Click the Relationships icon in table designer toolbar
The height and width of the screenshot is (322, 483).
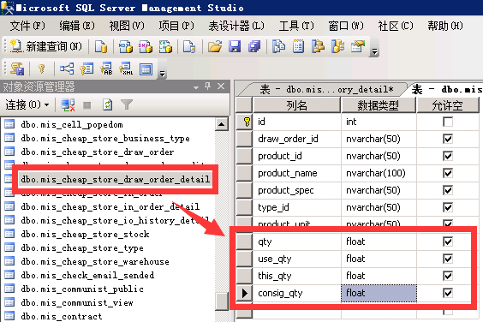(67, 69)
